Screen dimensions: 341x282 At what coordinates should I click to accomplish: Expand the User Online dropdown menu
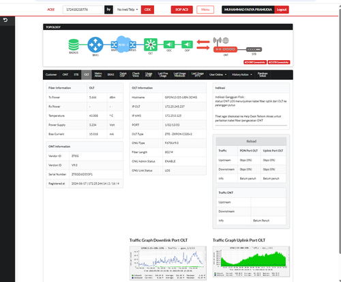click(x=218, y=74)
